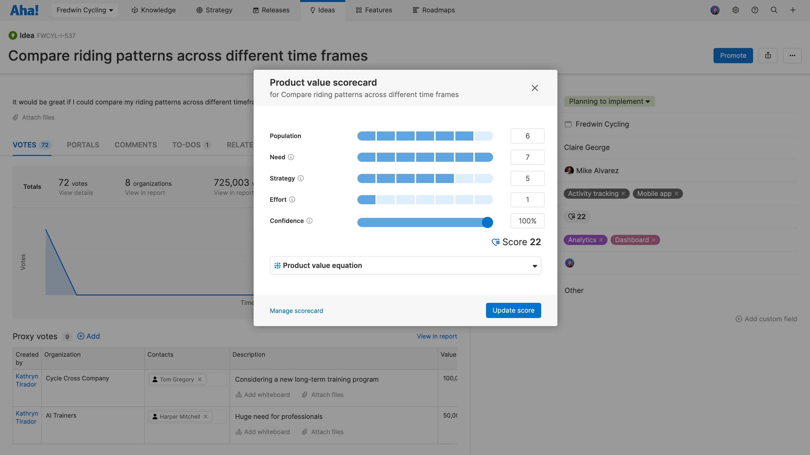Click the plus icon in top navigation
This screenshot has height=455, width=810.
pos(793,10)
